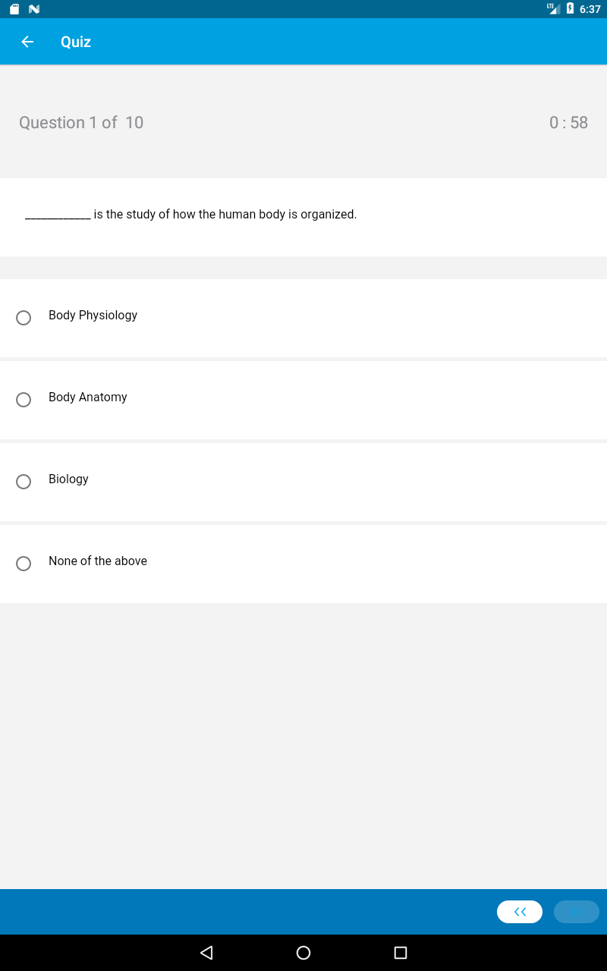This screenshot has width=607, height=971.
Task: Choose the Biology radio button
Action: [x=24, y=482]
